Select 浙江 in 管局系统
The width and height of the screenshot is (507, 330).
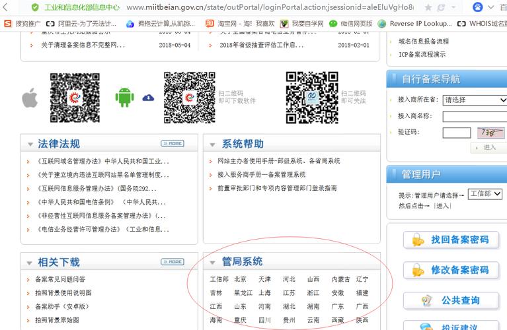pyautogui.click(x=313, y=293)
